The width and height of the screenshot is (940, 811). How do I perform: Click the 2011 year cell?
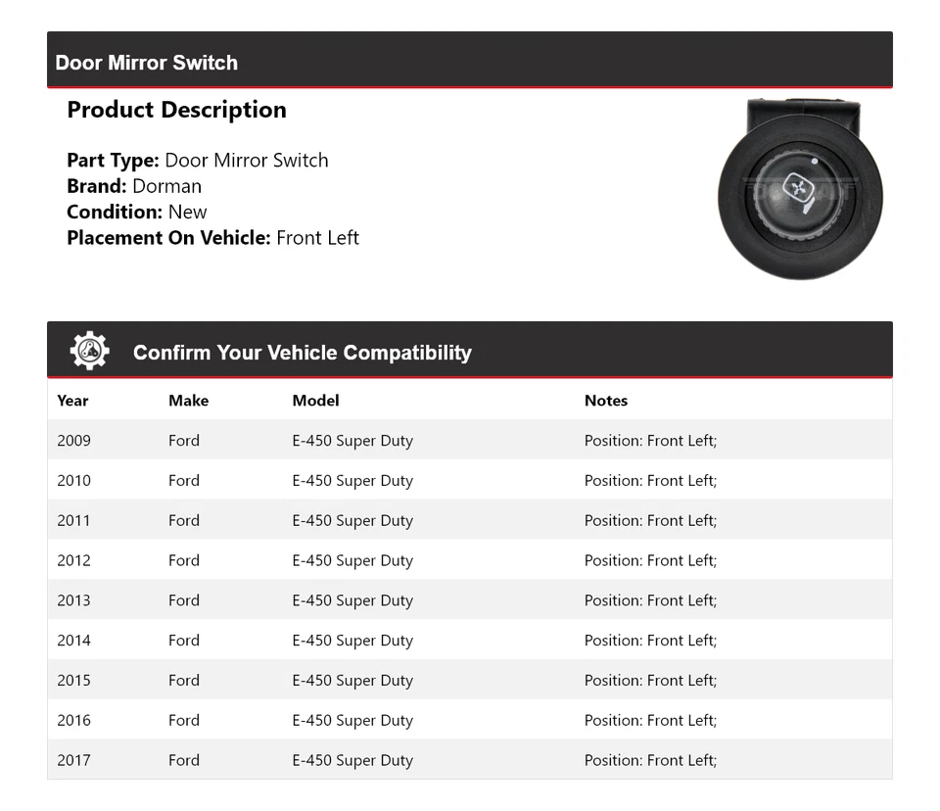coord(73,521)
